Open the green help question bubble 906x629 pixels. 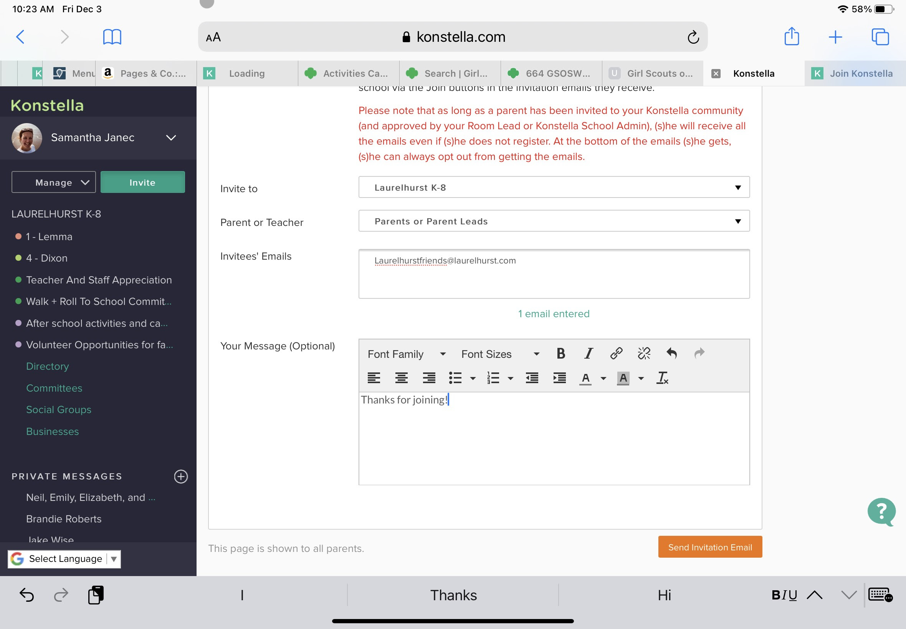click(x=881, y=512)
